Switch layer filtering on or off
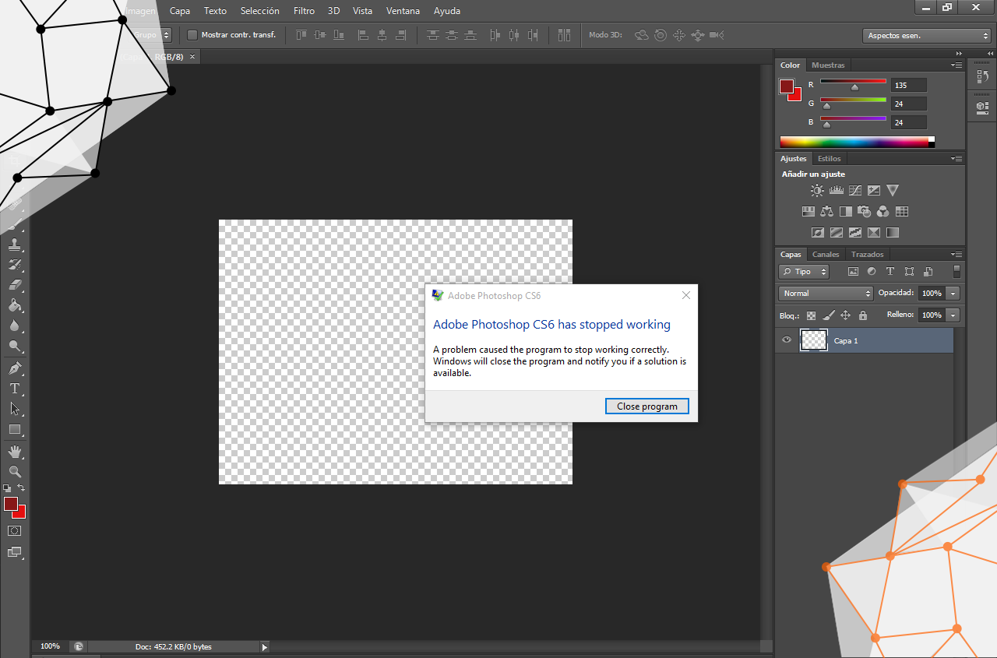Viewport: 997px width, 658px height. click(956, 272)
